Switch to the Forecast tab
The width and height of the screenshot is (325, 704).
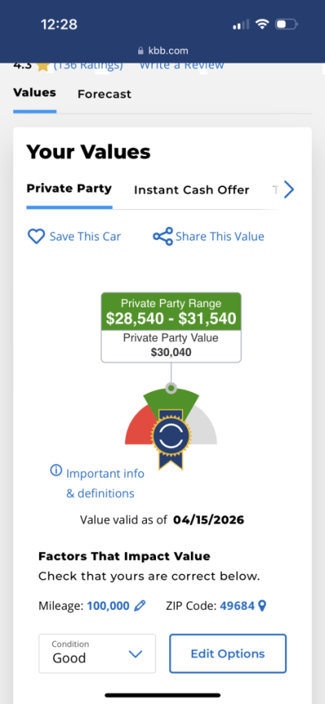click(104, 94)
